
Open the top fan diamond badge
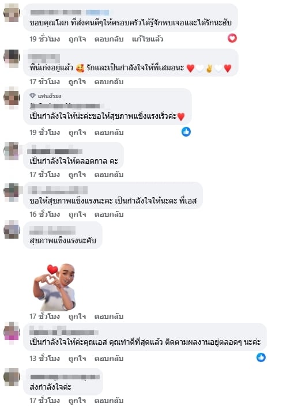click(x=32, y=96)
